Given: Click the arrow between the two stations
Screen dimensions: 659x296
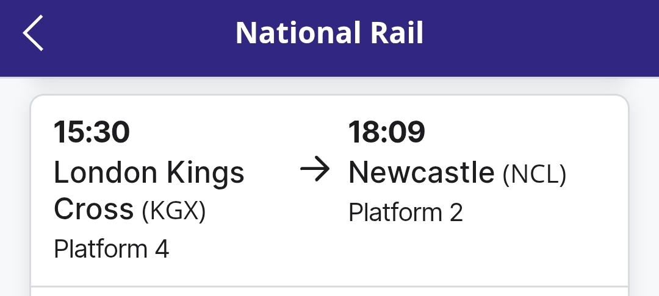Looking at the screenshot, I should point(315,172).
